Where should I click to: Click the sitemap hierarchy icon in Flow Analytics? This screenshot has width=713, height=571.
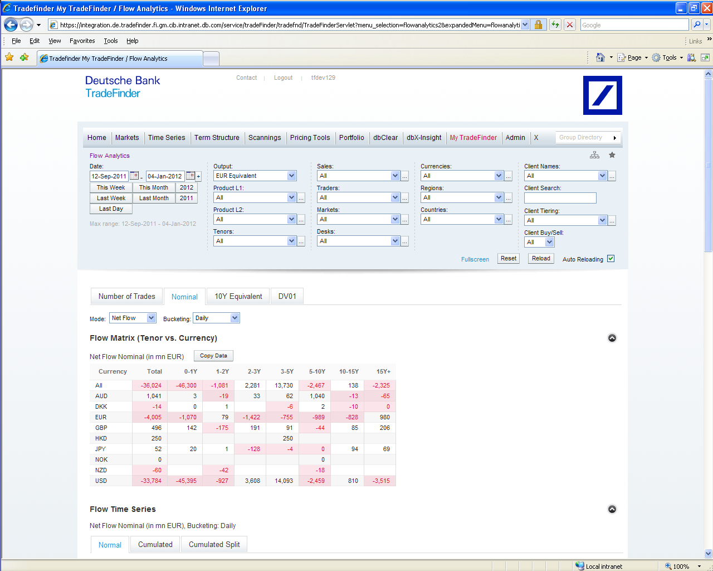tap(594, 155)
